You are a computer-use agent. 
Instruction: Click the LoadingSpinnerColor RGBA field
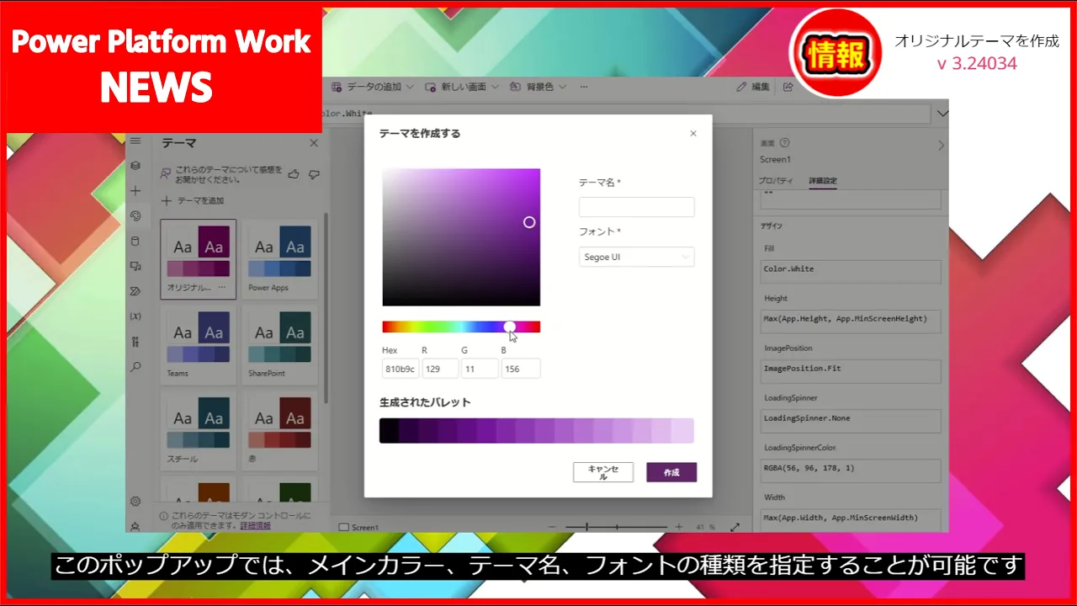851,470
